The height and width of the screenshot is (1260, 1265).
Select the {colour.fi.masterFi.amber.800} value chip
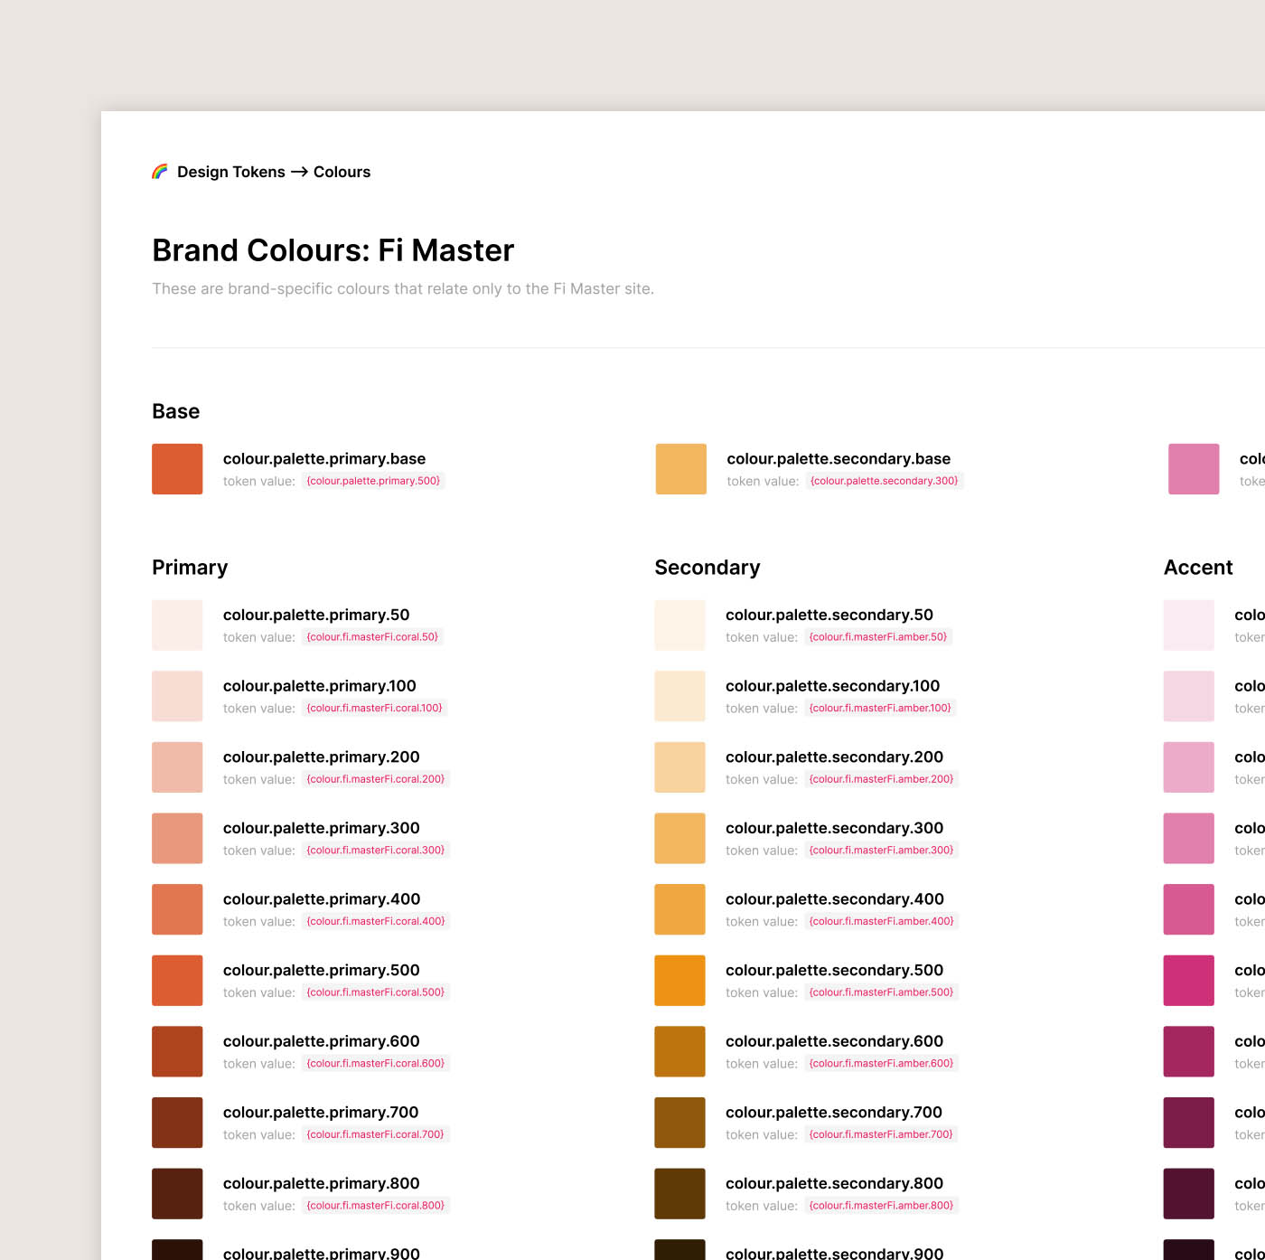point(882,1206)
